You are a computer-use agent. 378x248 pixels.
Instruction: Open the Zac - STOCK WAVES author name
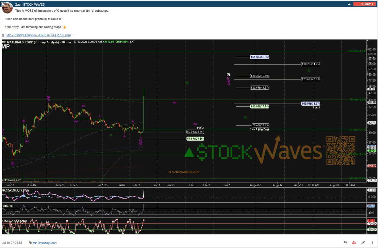(30, 4)
